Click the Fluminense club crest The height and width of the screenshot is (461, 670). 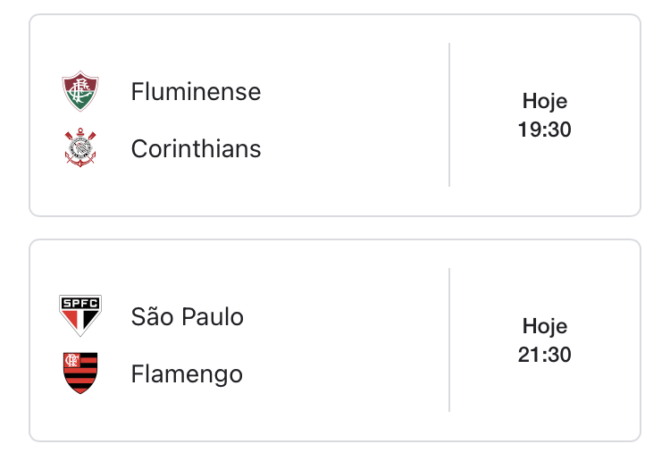coord(80,91)
